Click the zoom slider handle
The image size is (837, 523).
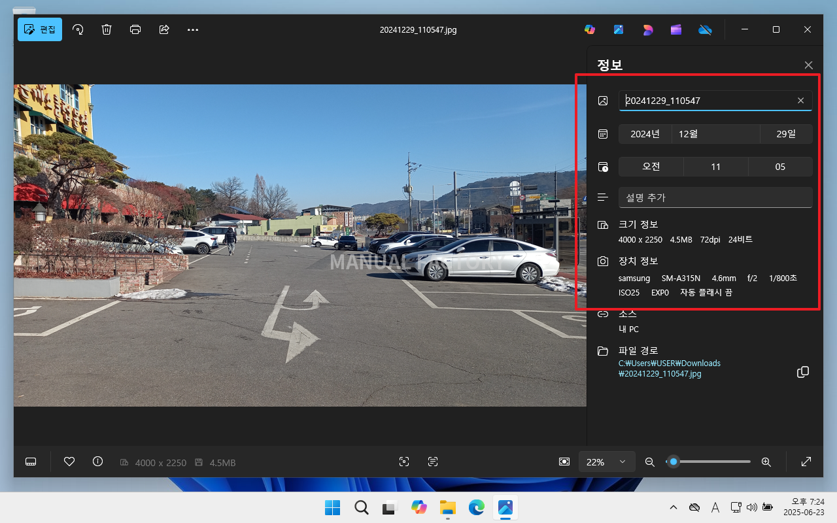pos(674,462)
